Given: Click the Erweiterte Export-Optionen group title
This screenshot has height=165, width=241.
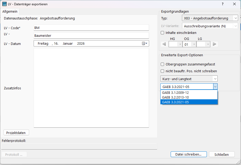Looking at the screenshot, I should 182,55.
